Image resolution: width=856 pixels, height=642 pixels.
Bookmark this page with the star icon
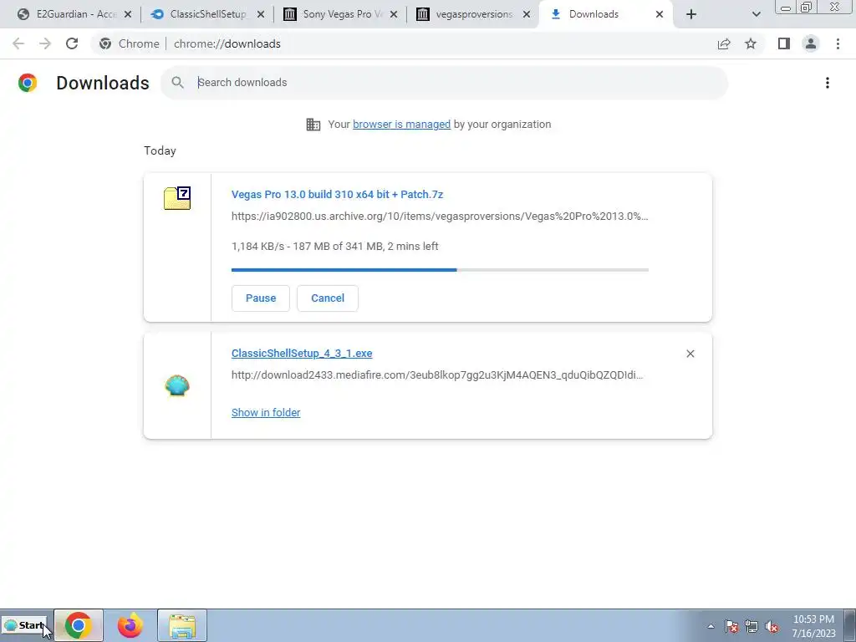pos(751,43)
